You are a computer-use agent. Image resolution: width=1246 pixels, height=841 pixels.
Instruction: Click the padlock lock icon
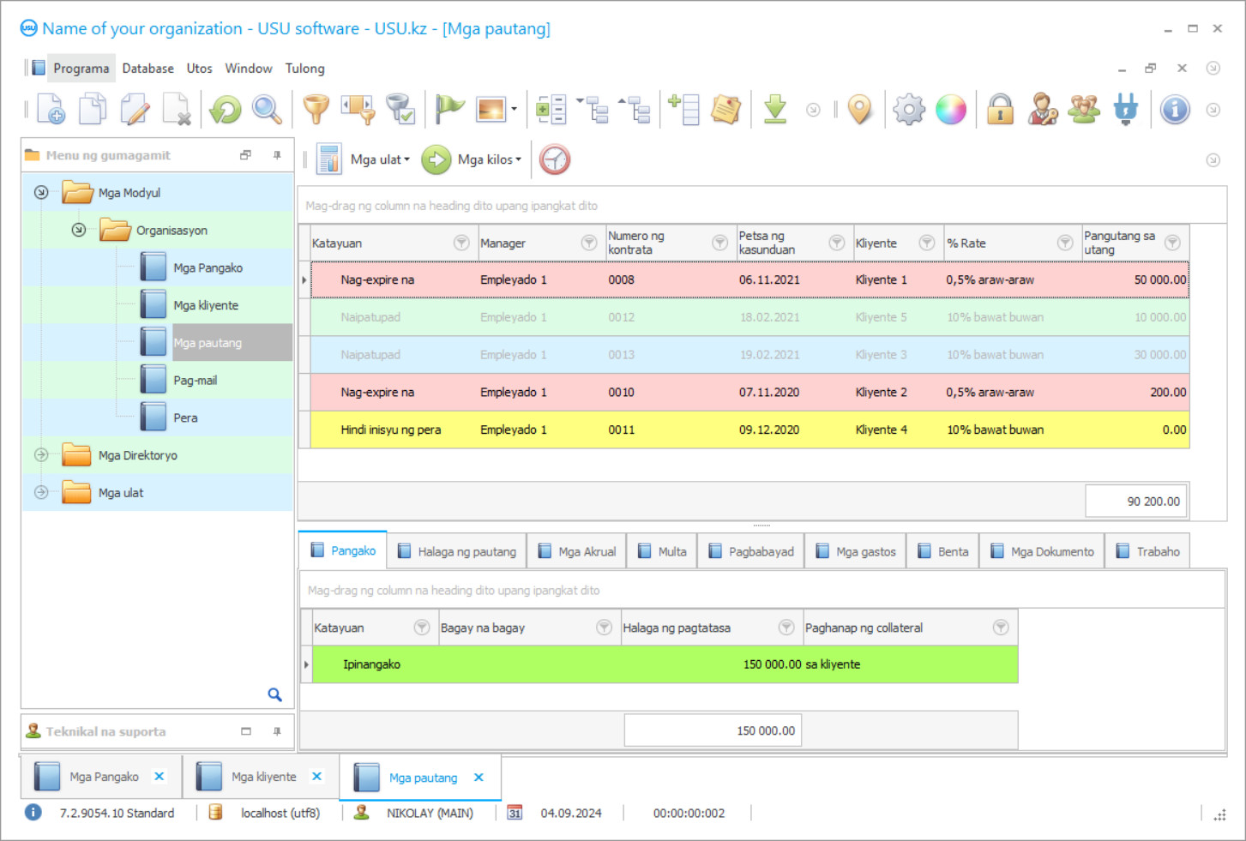point(1000,110)
